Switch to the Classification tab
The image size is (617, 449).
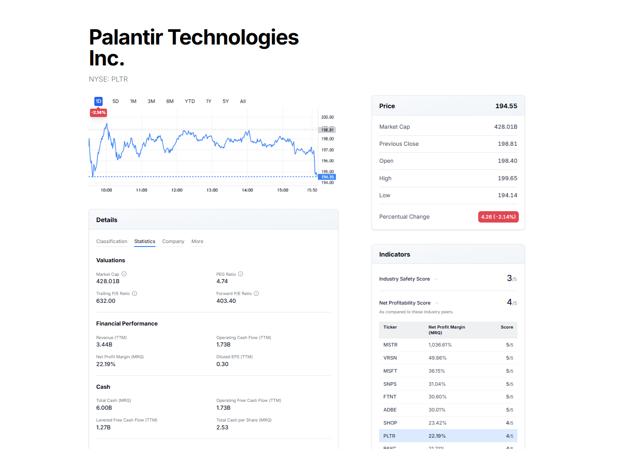click(112, 242)
